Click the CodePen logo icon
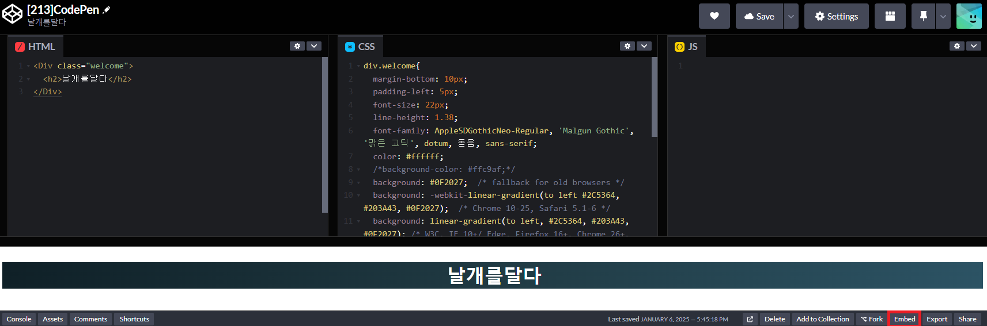 coord(13,14)
